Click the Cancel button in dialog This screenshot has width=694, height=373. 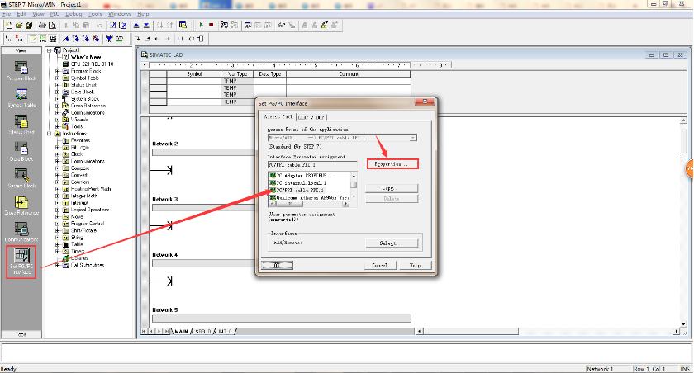point(380,266)
